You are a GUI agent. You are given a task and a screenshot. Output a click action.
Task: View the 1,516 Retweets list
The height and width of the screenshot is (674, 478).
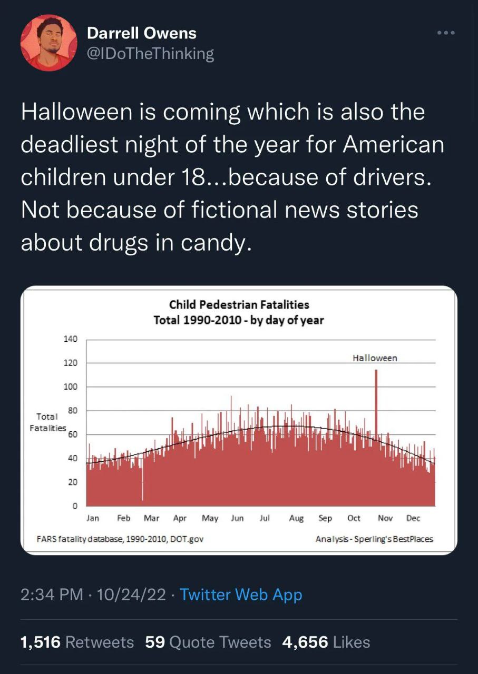77,642
